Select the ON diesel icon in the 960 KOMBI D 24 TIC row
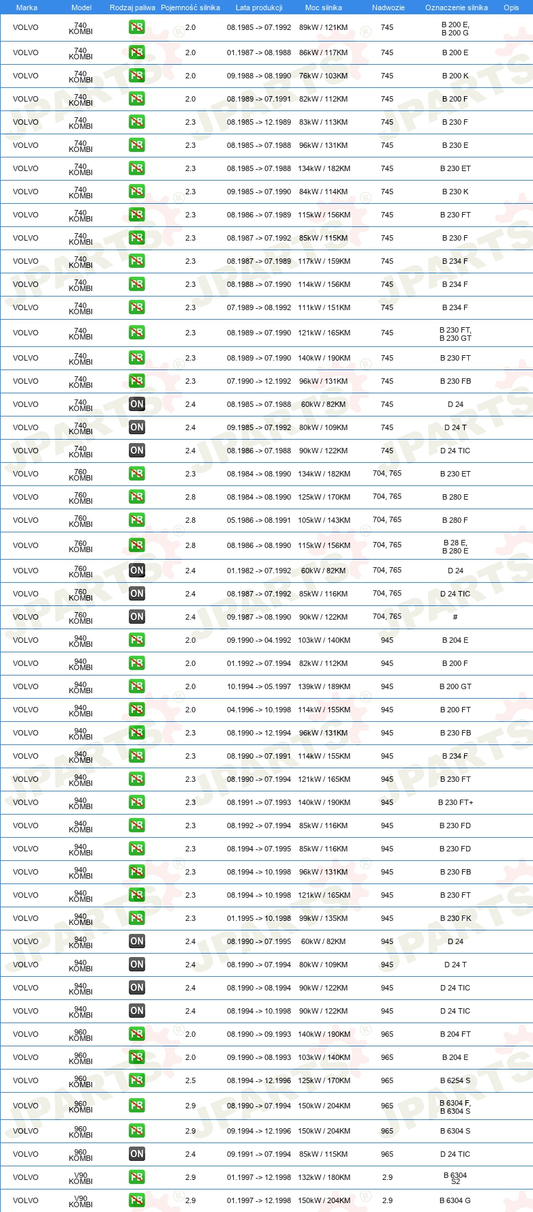The height and width of the screenshot is (1212, 533). (x=137, y=1154)
